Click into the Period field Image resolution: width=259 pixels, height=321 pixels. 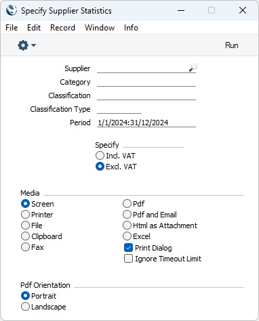[146, 123]
